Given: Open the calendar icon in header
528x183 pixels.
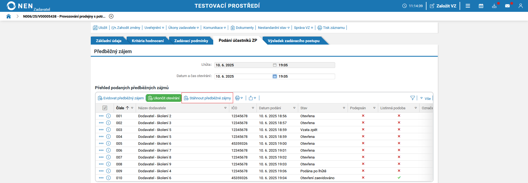Looking at the screenshot, I should point(481,6).
